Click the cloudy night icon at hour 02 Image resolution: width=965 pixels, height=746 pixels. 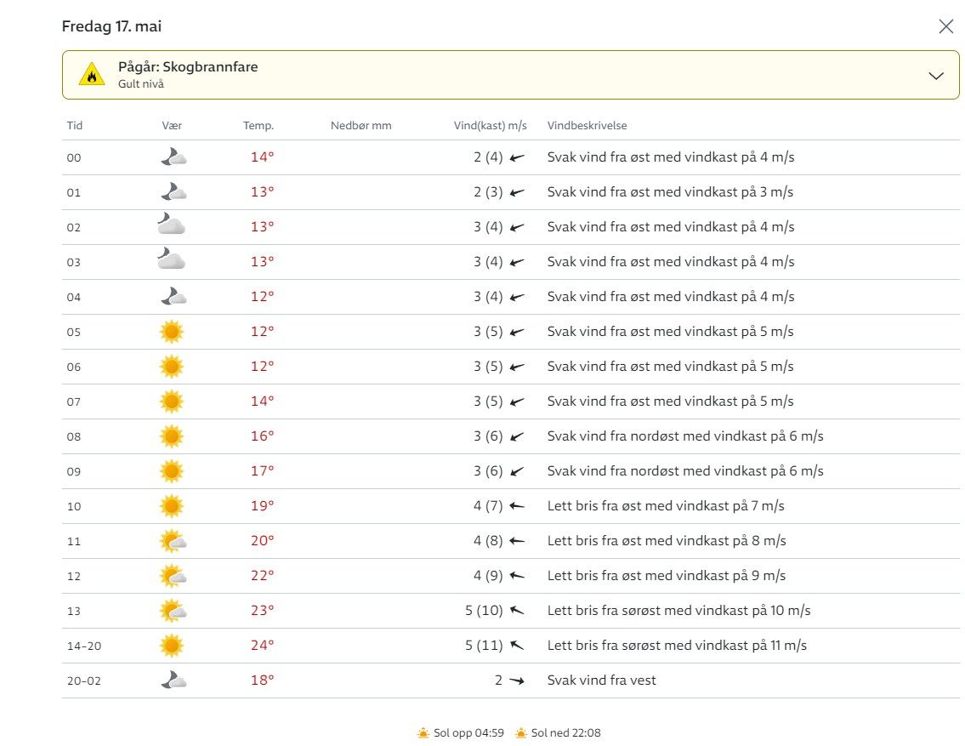(x=172, y=226)
